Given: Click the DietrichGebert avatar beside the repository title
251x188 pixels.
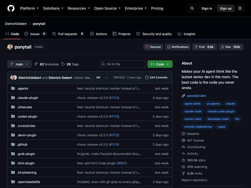Looking at the screenshot, I should click(10, 47).
